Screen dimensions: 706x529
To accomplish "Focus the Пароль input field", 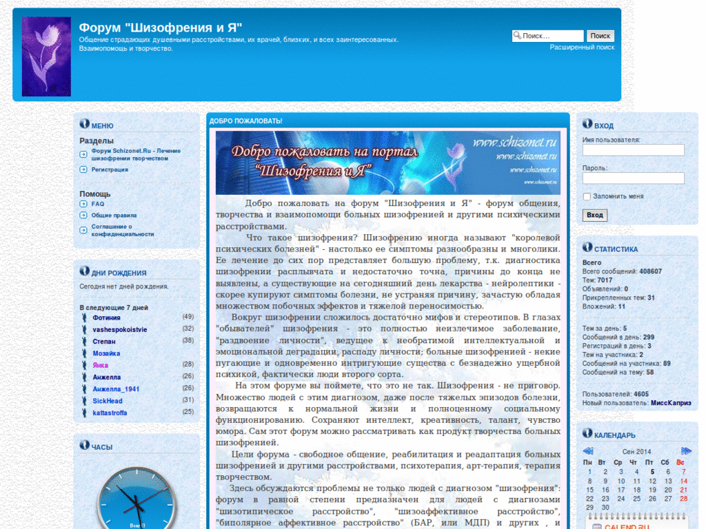I will [x=633, y=178].
